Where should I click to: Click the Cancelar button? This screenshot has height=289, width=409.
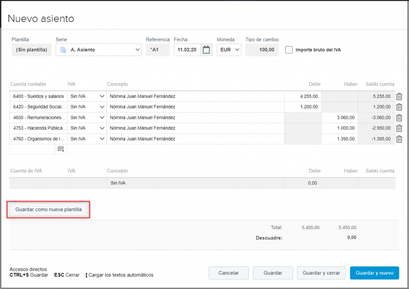228,273
